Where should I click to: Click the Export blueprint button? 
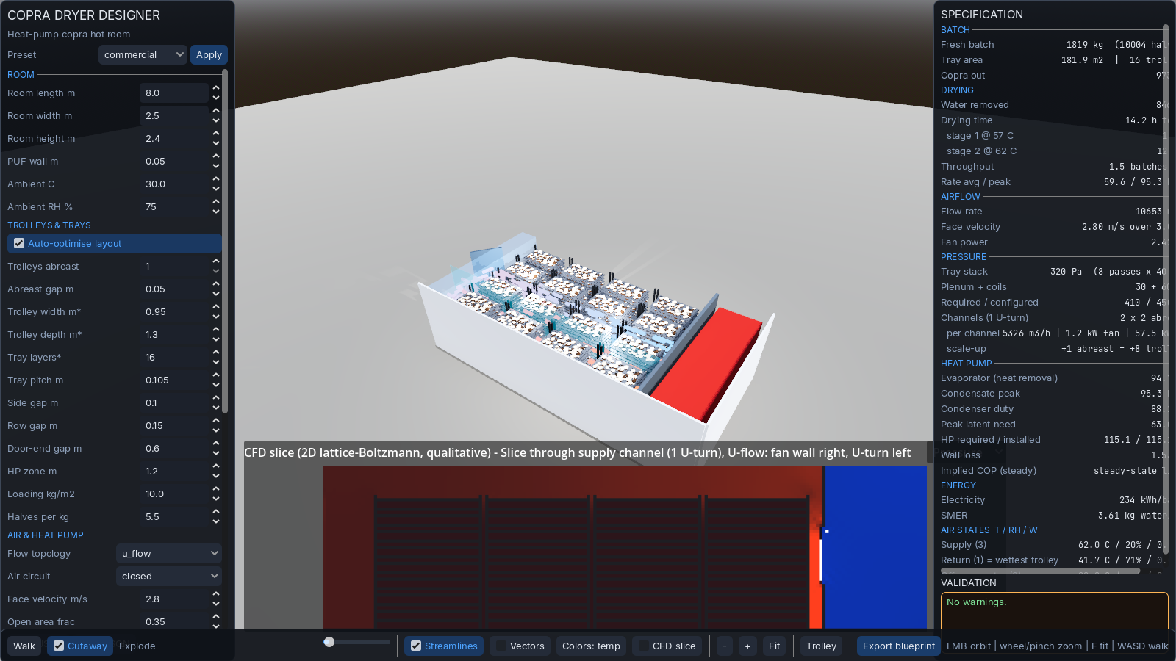pyautogui.click(x=899, y=646)
